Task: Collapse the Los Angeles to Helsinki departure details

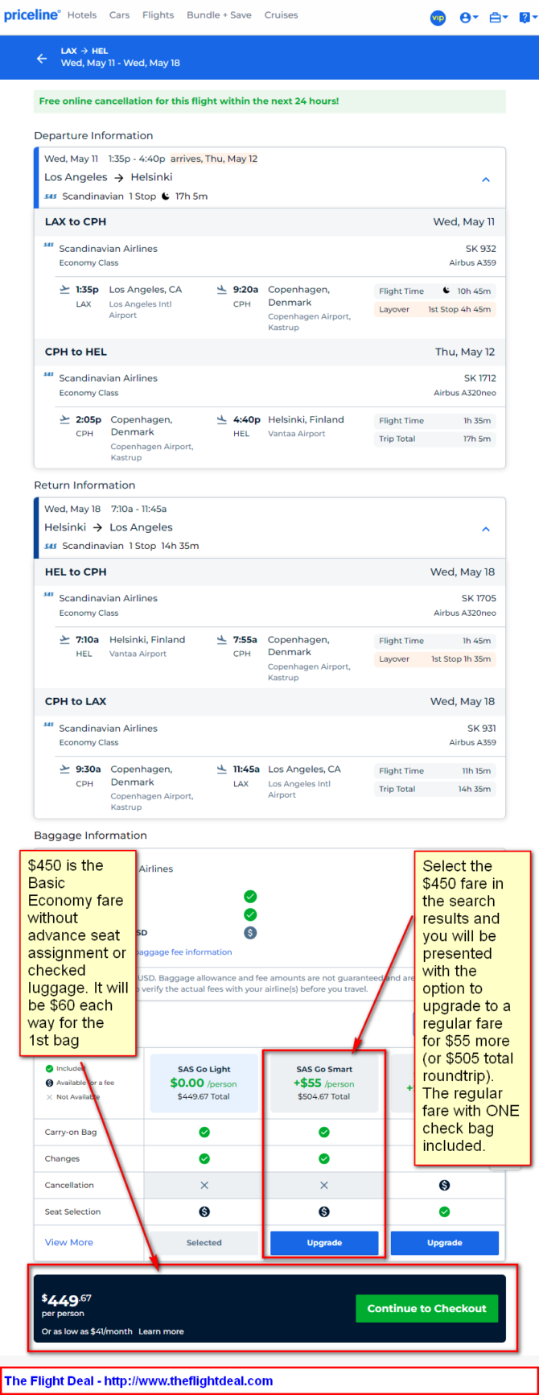Action: [486, 180]
